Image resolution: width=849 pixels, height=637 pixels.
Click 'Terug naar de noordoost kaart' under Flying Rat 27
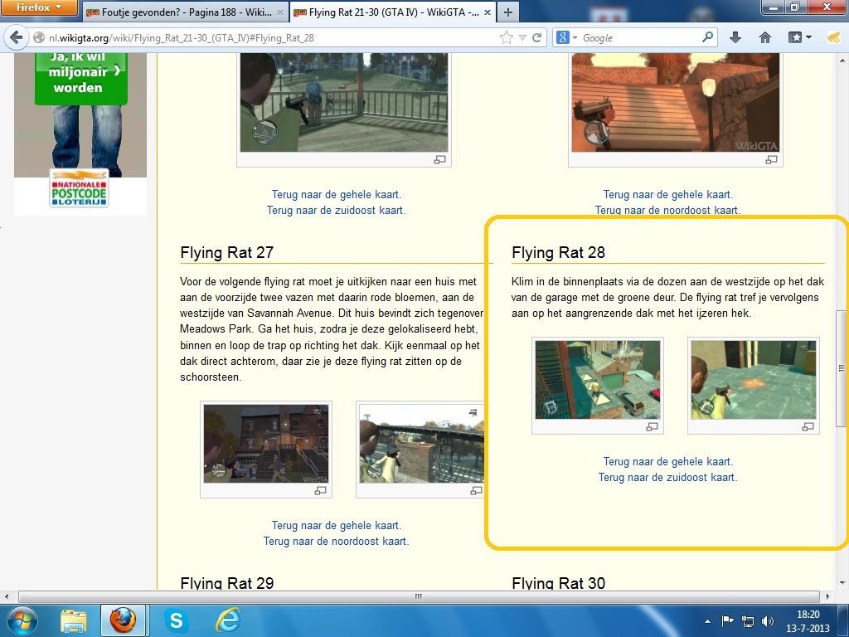point(337,541)
